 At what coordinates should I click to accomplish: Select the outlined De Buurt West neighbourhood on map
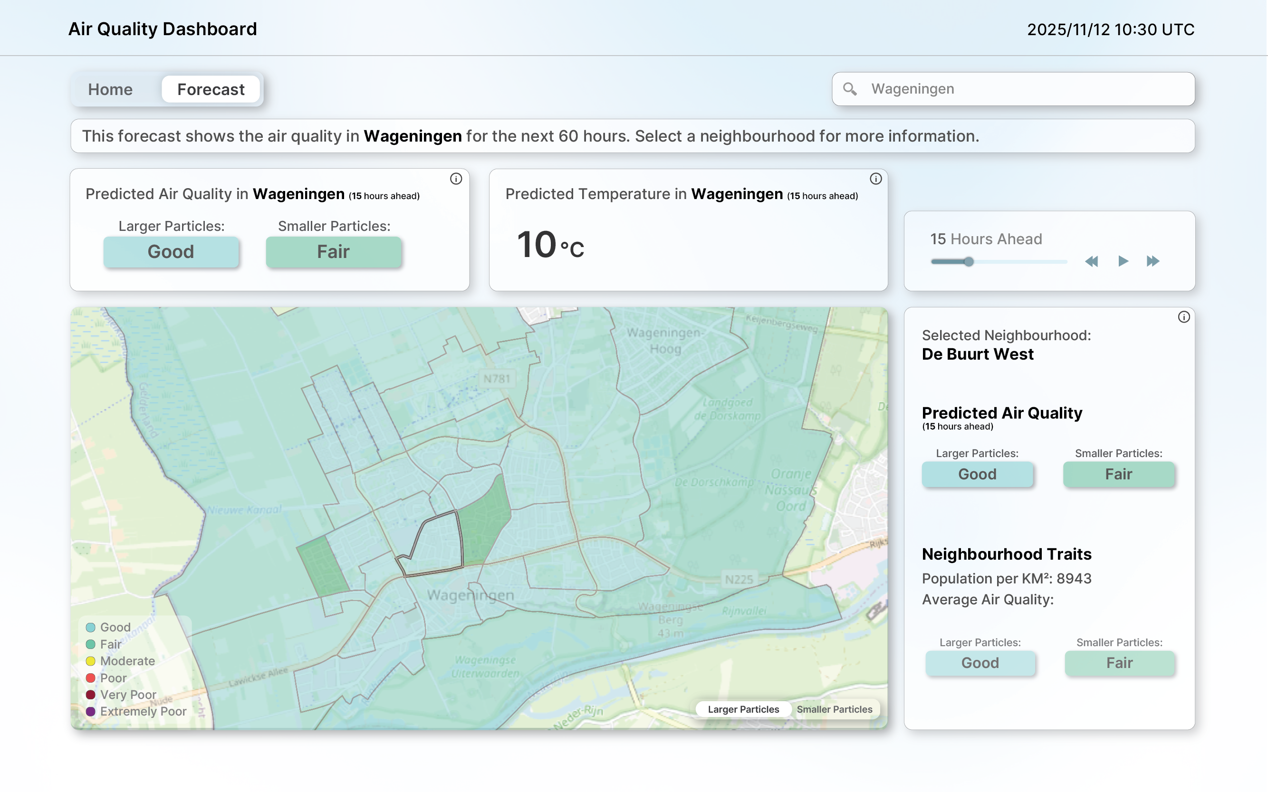pyautogui.click(x=438, y=545)
